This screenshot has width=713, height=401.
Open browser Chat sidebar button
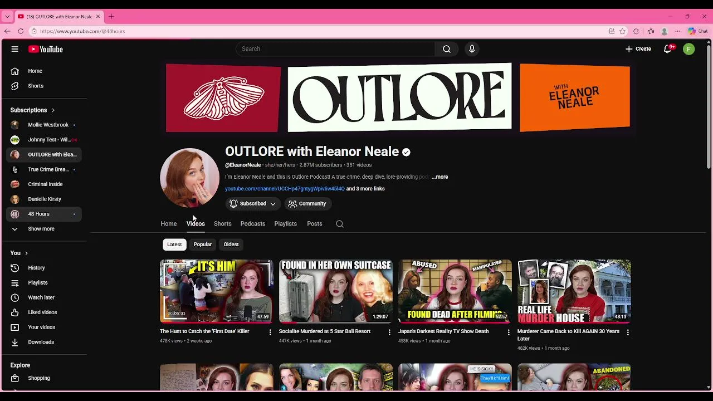point(698,31)
